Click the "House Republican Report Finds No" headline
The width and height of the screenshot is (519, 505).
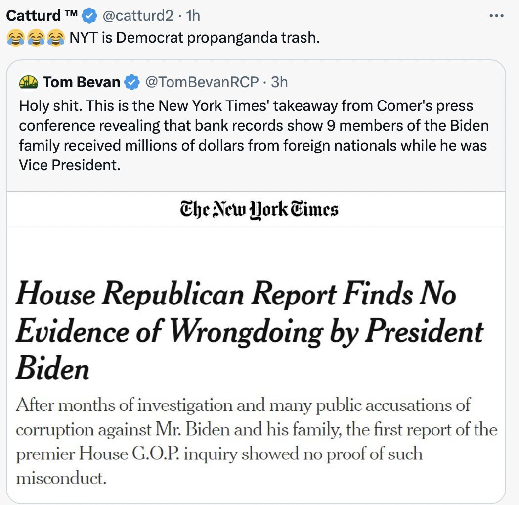point(236,294)
